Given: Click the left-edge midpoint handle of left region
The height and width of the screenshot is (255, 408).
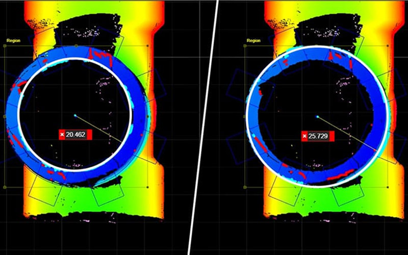Looking at the screenshot, I should tap(5, 116).
